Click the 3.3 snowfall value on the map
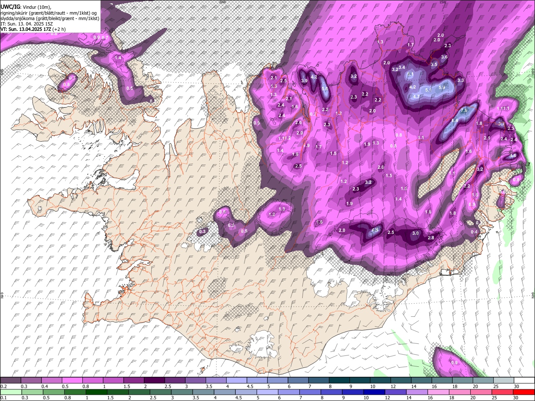This screenshot has width=535, height=401. (x=461, y=80)
